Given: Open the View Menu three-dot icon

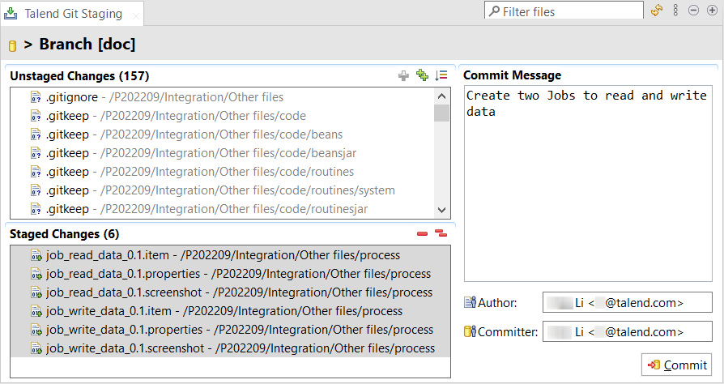Looking at the screenshot, I should pos(675,11).
